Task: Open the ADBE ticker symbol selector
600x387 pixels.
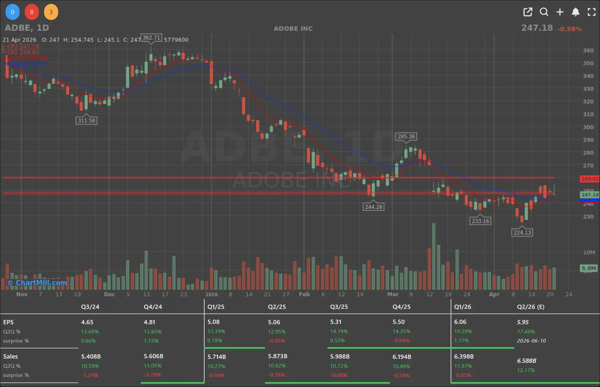Action: pyautogui.click(x=17, y=28)
